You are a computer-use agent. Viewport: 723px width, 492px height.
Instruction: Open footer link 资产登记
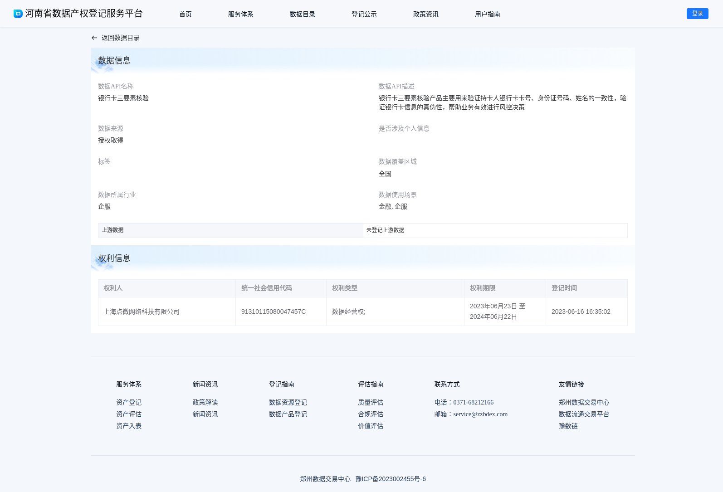tap(129, 402)
